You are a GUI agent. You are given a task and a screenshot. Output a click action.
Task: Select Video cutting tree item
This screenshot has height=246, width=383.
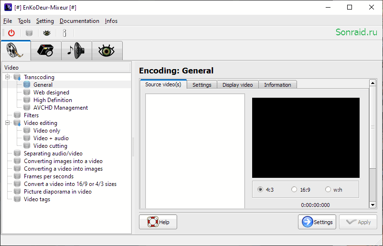(50, 146)
